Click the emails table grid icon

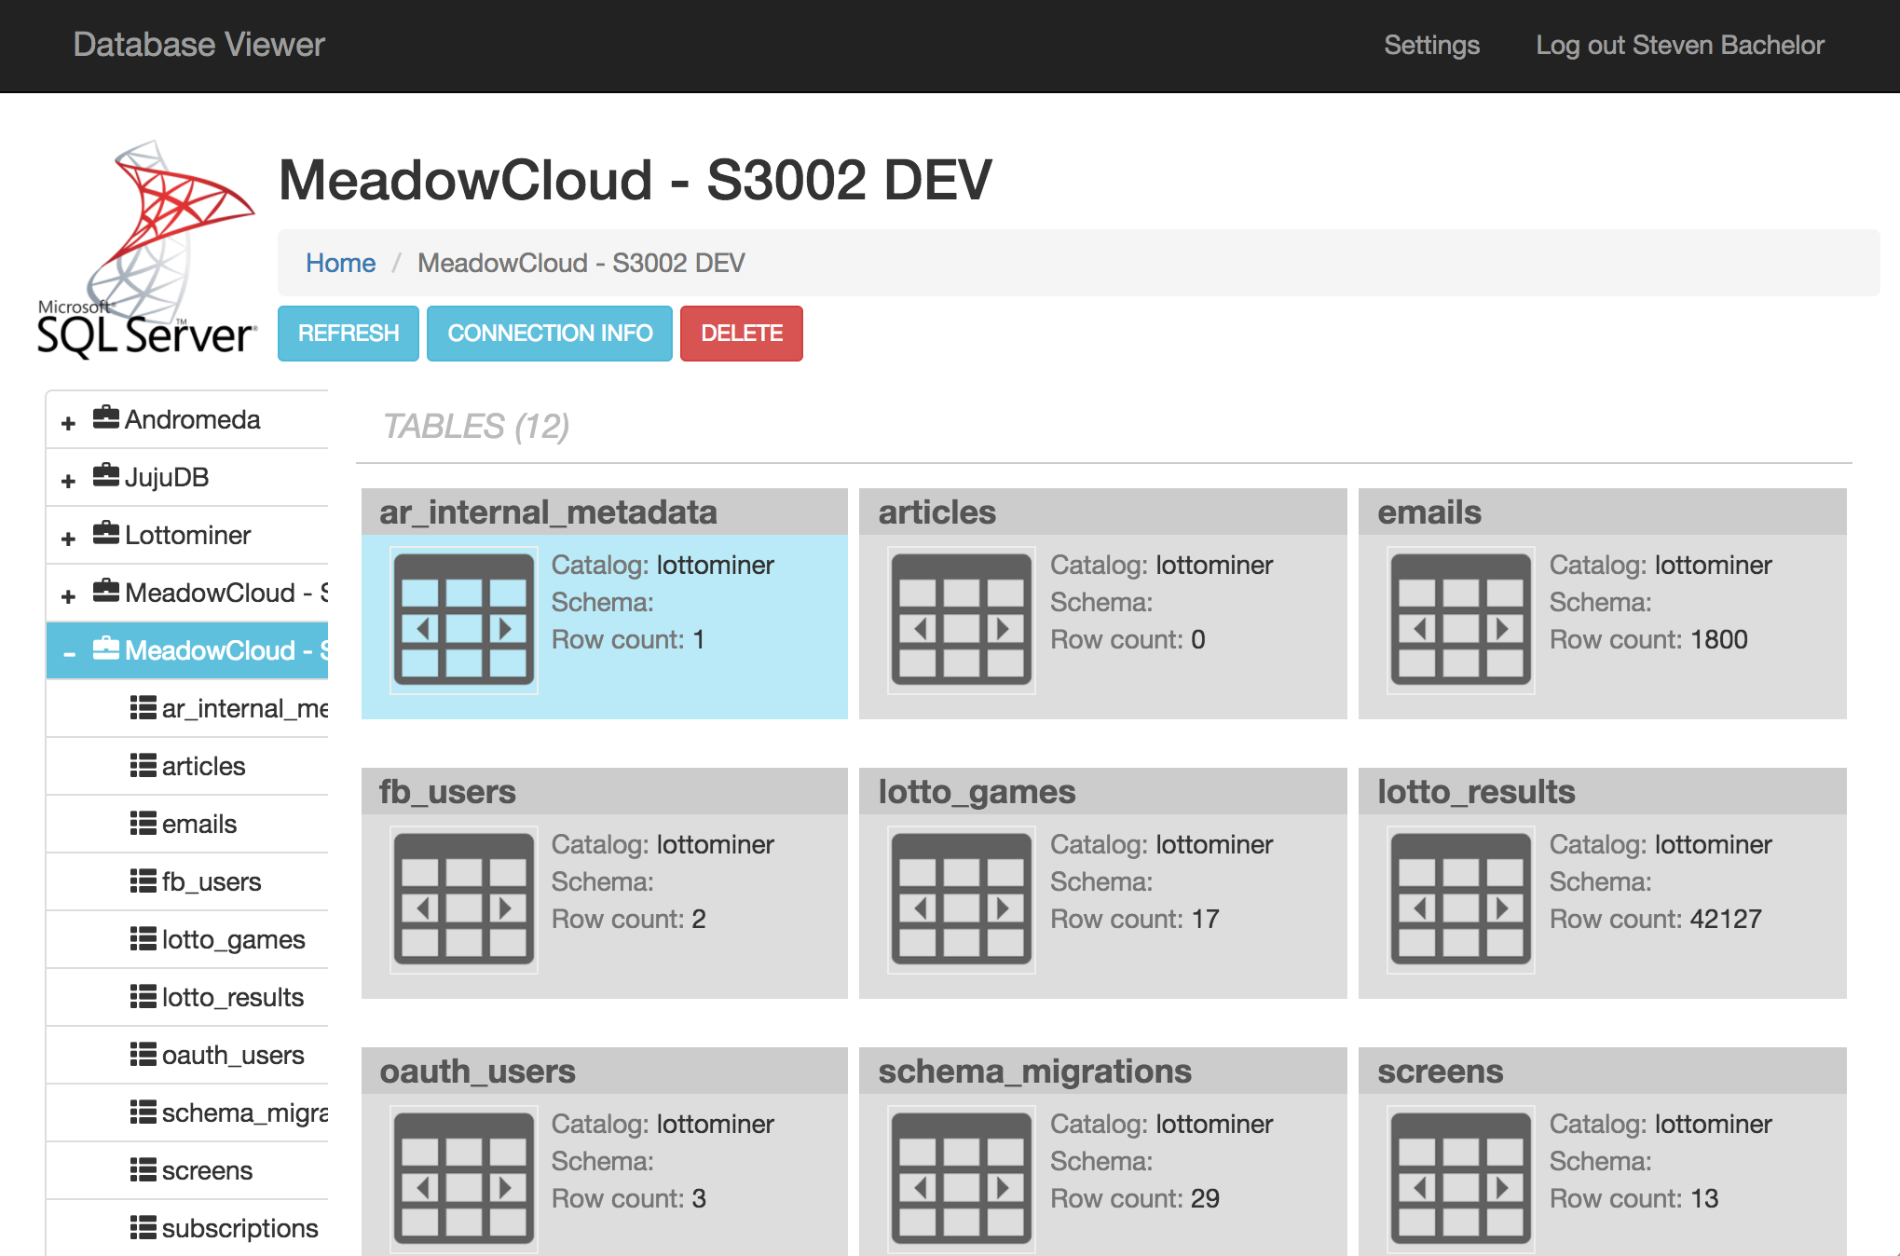[1460, 620]
